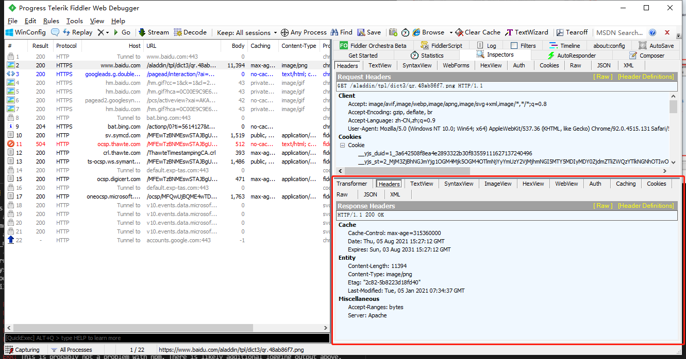The height and width of the screenshot is (359, 686).
Task: Click the Cache-Control max-age header line
Action: [394, 233]
